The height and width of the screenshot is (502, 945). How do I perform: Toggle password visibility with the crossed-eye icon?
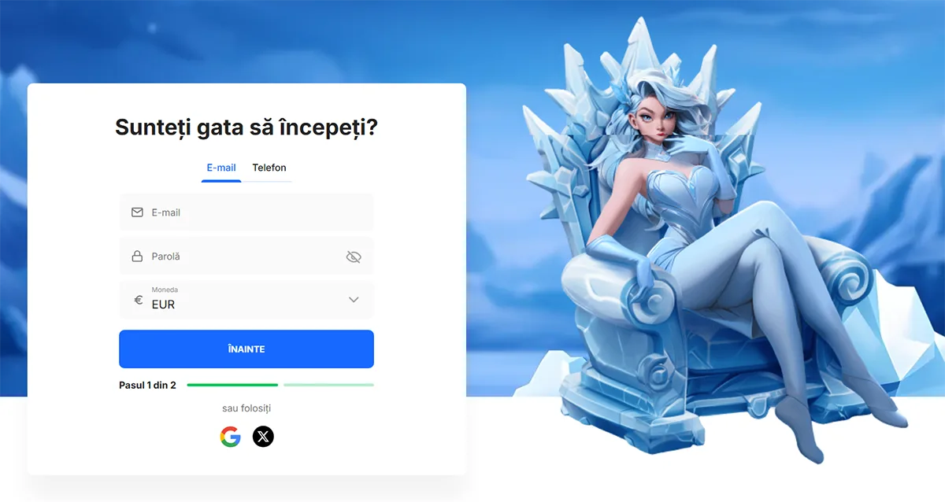pos(354,257)
